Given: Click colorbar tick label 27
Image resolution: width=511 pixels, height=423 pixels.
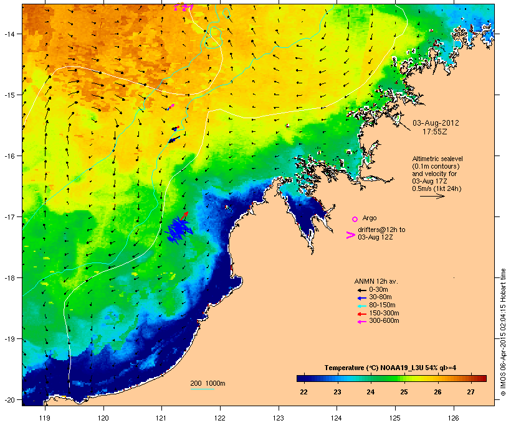Looking at the screenshot, I should pyautogui.click(x=470, y=392).
